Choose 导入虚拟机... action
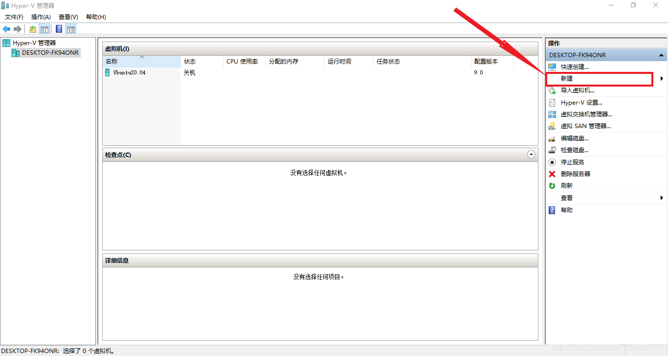The height and width of the screenshot is (356, 668). coord(578,90)
